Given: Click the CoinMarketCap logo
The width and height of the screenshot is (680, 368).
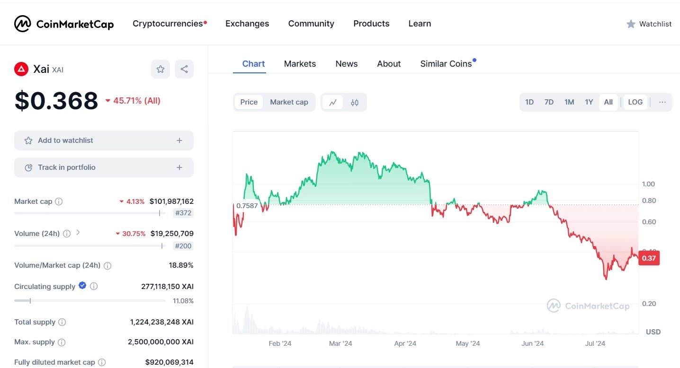Looking at the screenshot, I should (x=64, y=24).
